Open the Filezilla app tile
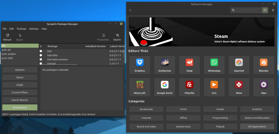This screenshot has height=134, width=279. (189, 87)
